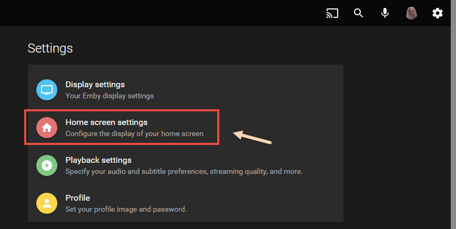Go to Playback settings title
456x229 pixels.
click(98, 160)
